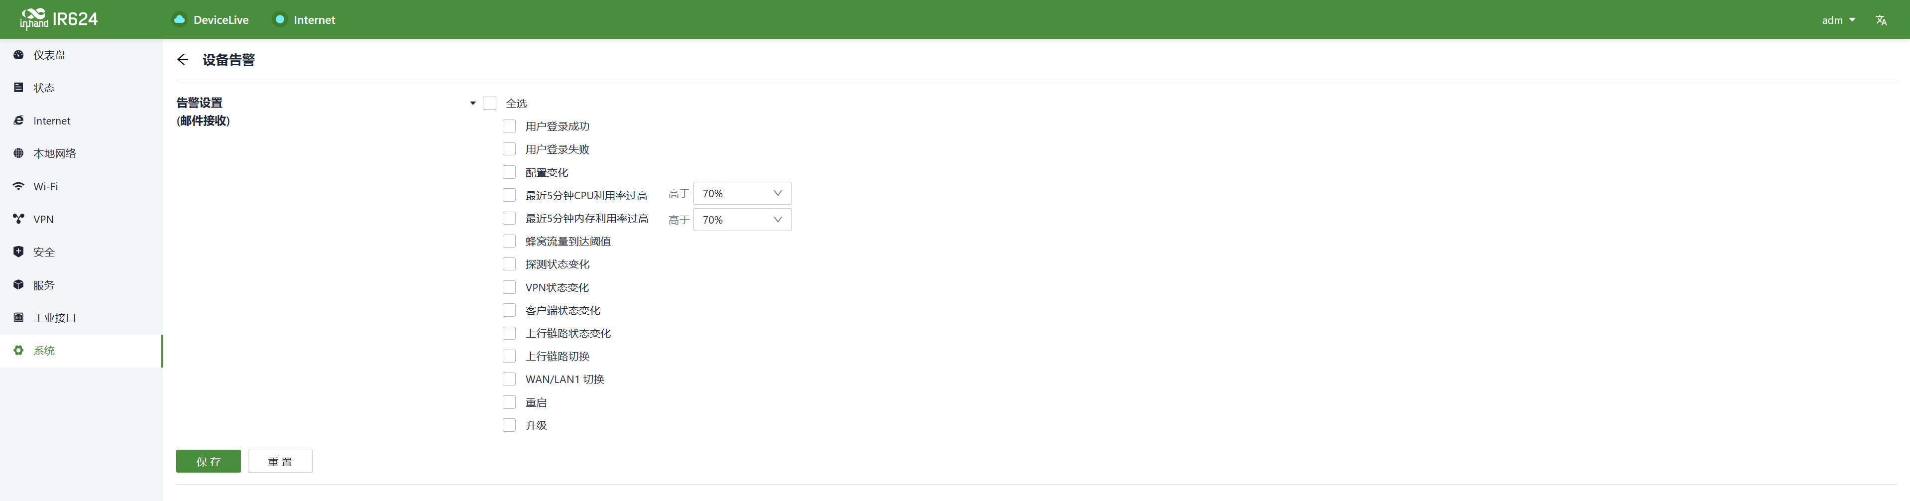1910x501 pixels.
Task: Enable the 用户登录失败 alarm checkbox
Action: [x=509, y=149]
